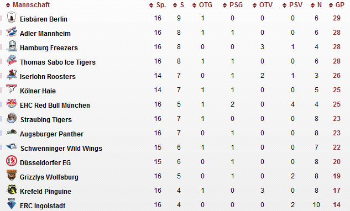Sort by games played using Sp. arrows

tap(152, 5)
